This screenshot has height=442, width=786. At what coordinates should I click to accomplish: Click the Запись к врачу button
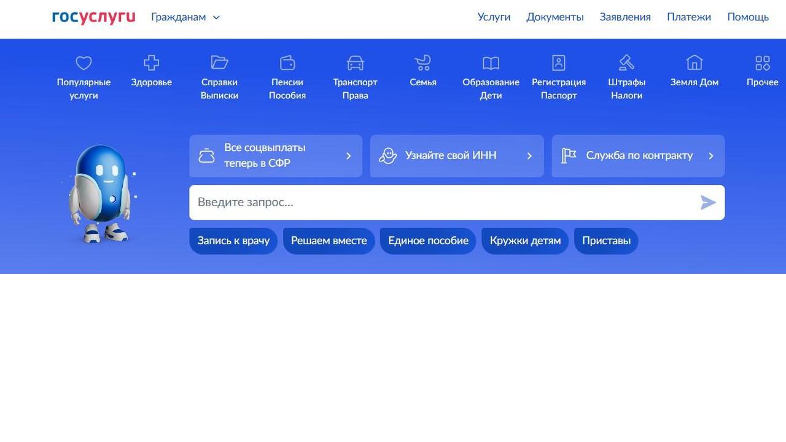[233, 241]
